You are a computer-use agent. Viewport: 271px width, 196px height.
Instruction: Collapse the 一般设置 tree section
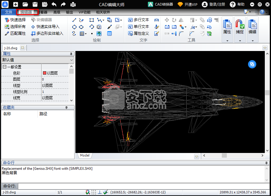(5, 67)
